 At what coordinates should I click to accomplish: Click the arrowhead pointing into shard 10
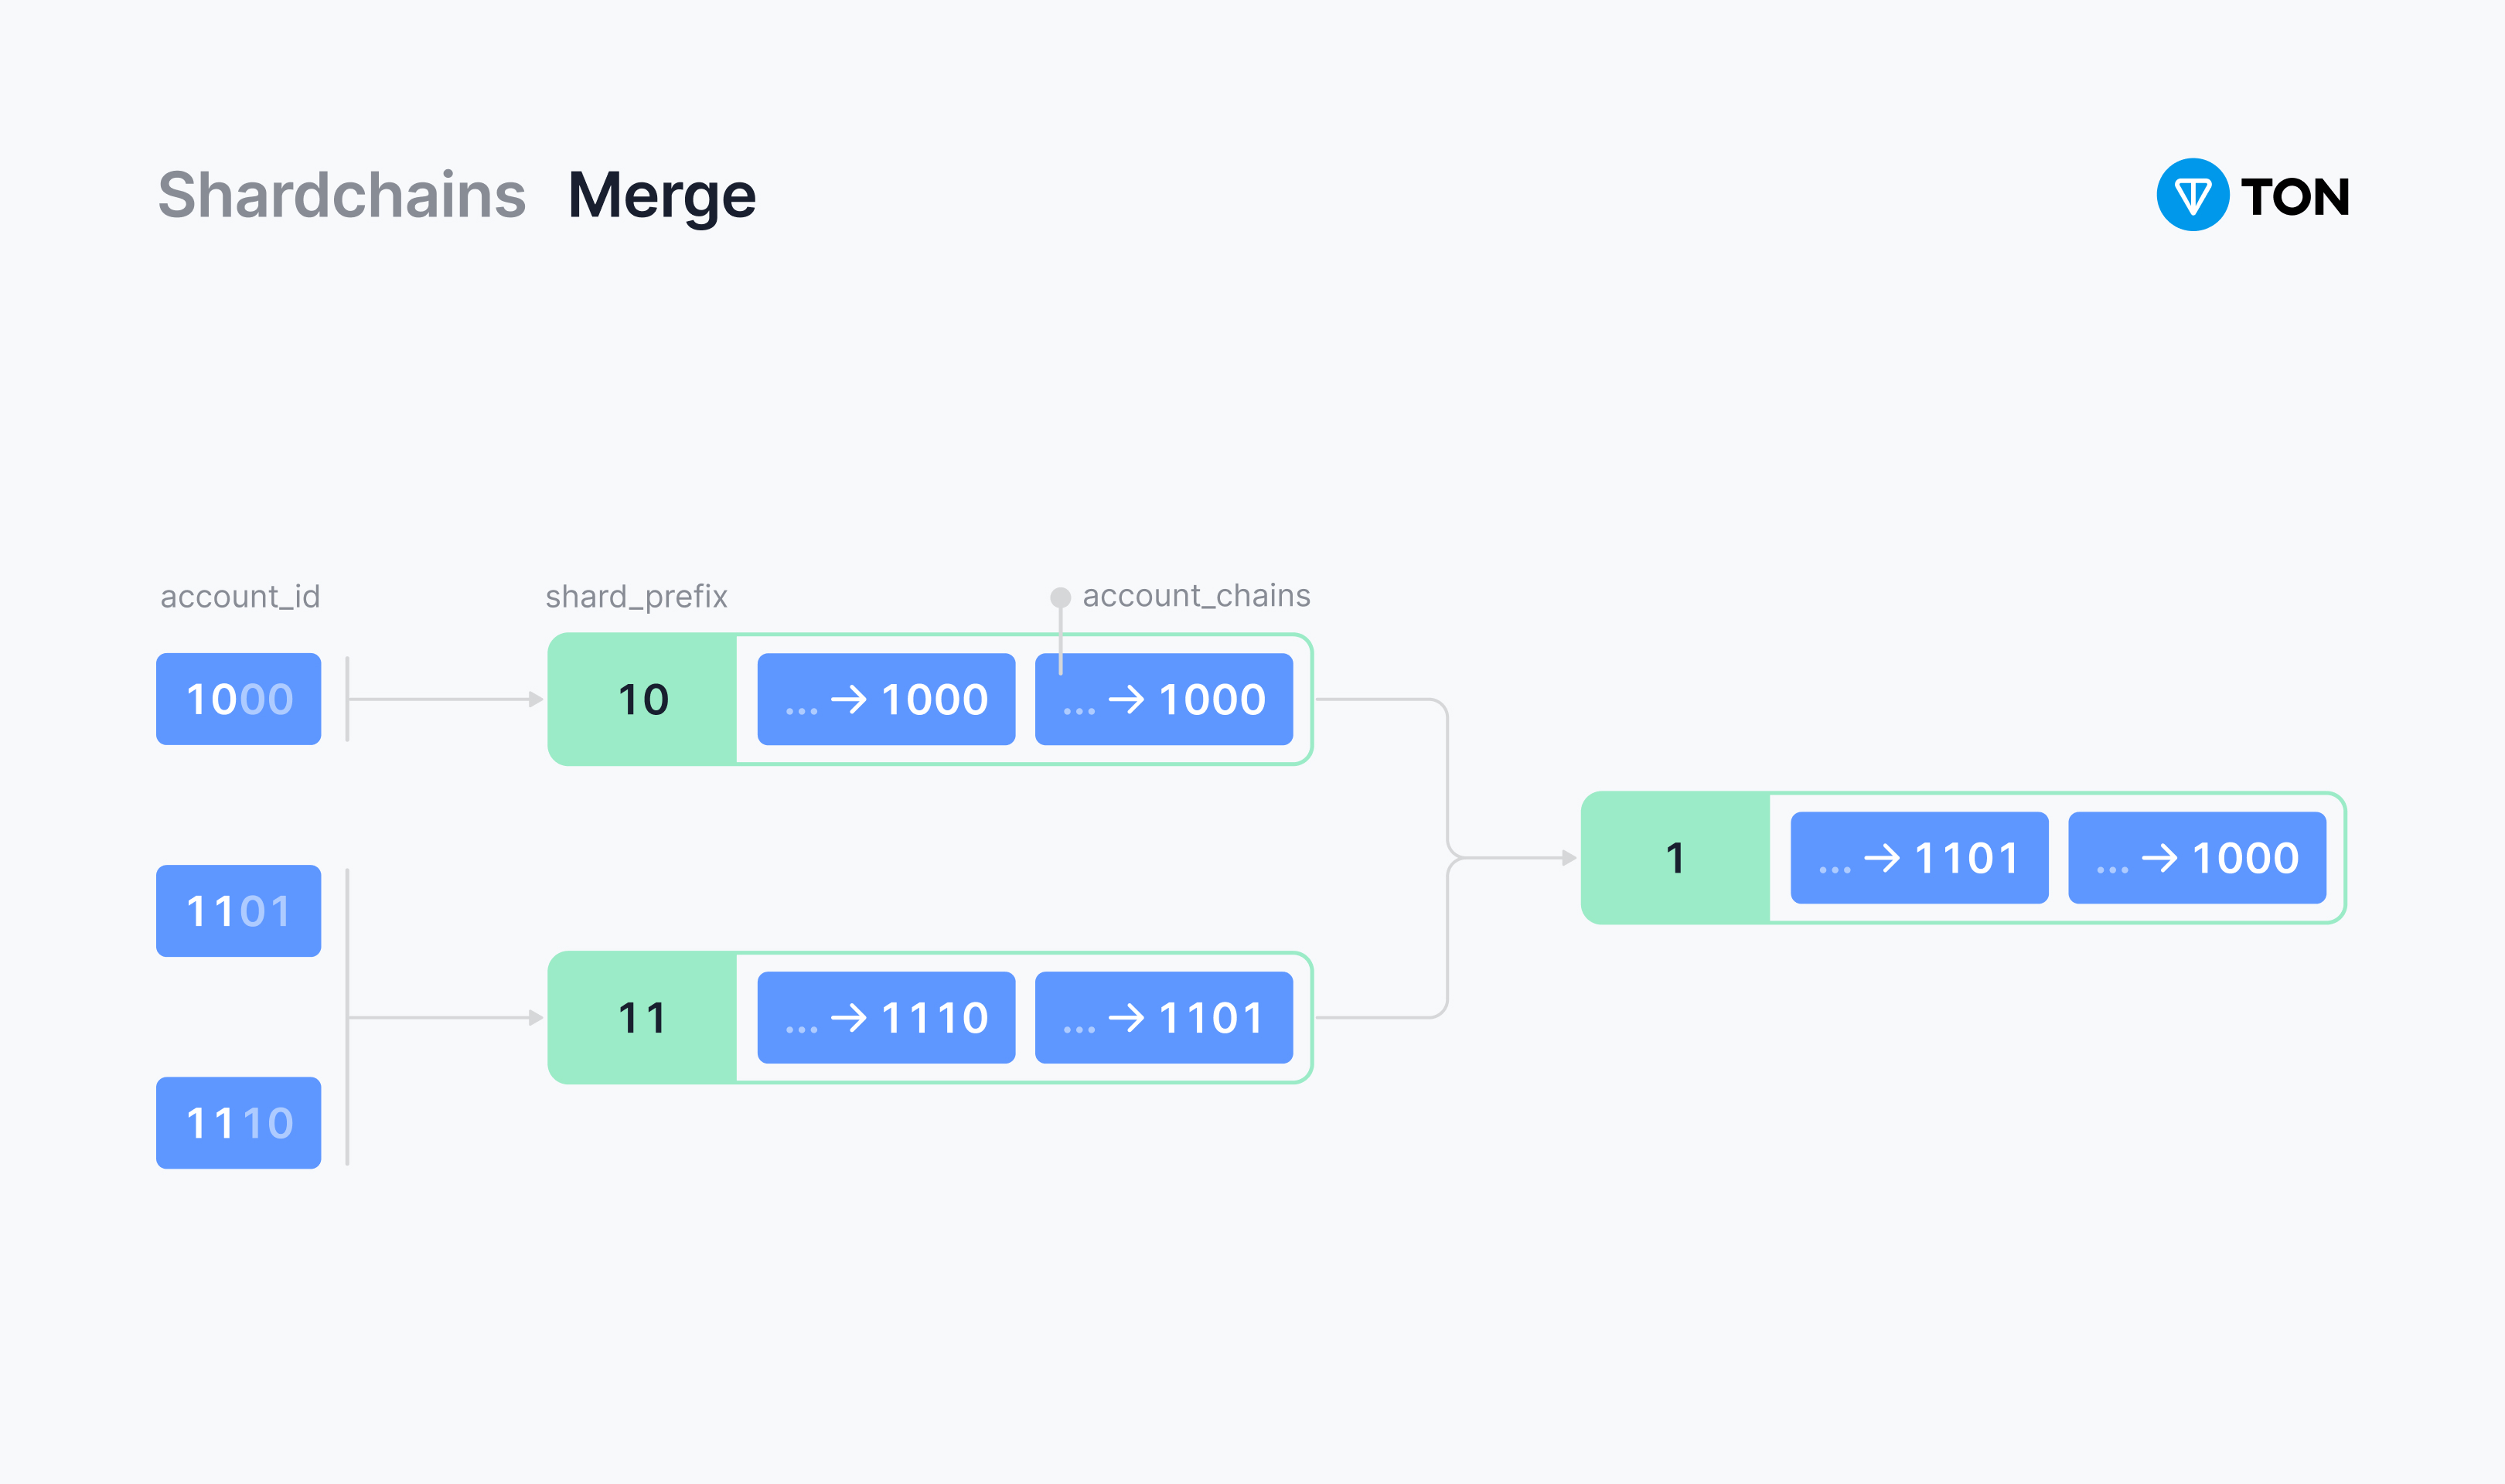536,699
